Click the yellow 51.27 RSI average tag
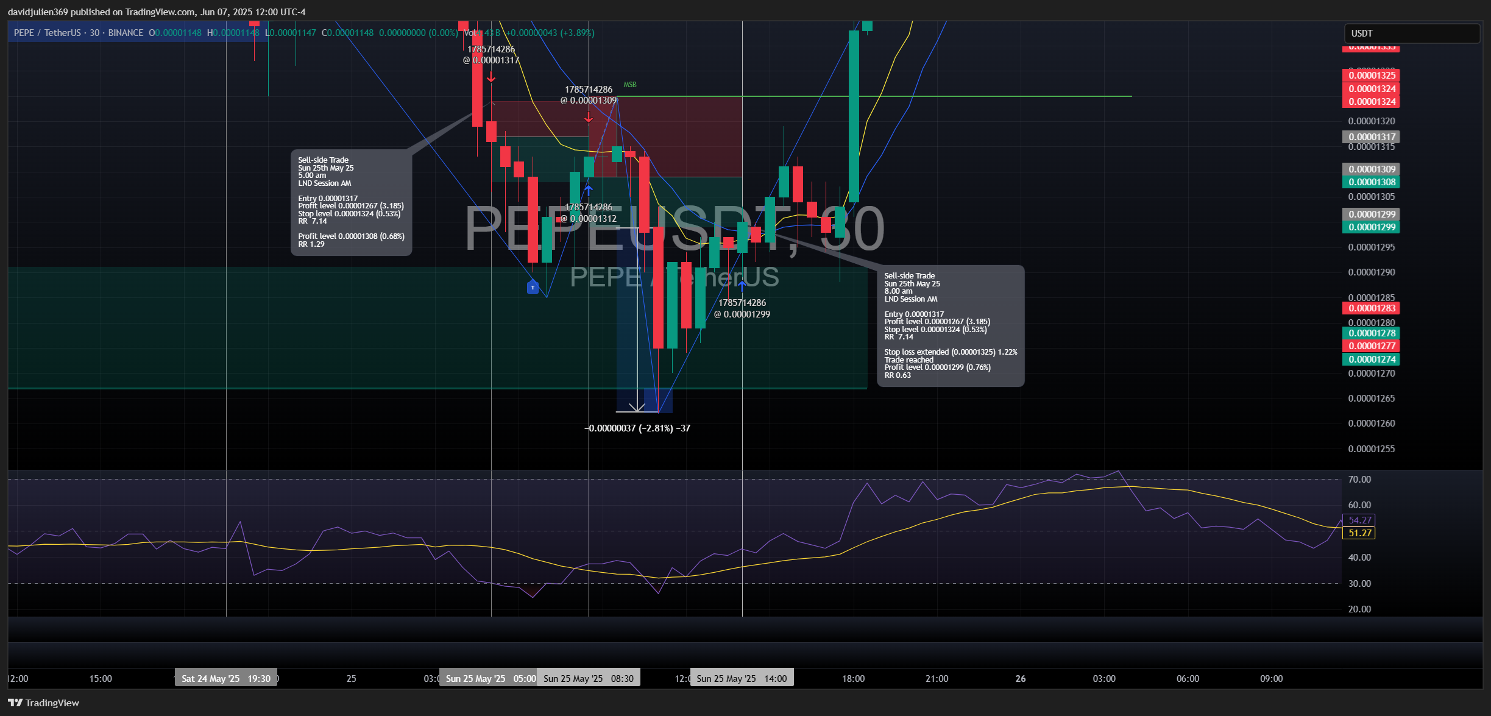The height and width of the screenshot is (716, 1491). (1359, 533)
